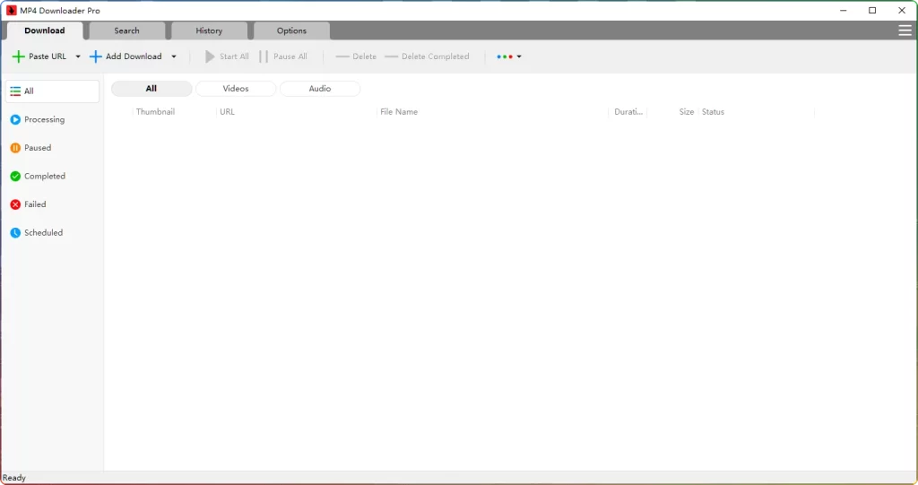This screenshot has width=918, height=485.
Task: Expand the Add Download dropdown arrow
Action: pyautogui.click(x=174, y=56)
